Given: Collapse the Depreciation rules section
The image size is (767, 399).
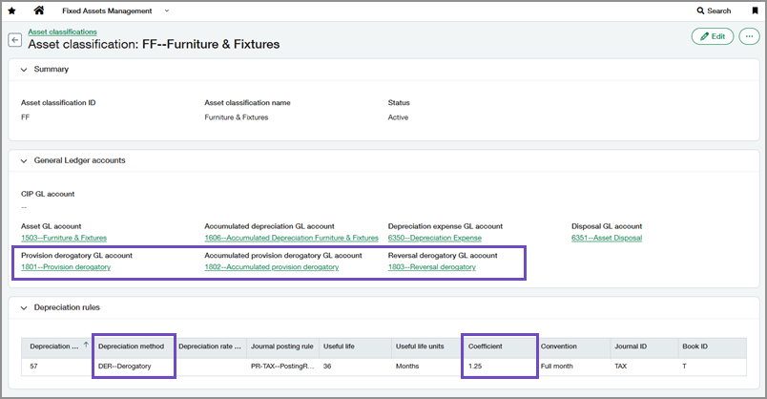Looking at the screenshot, I should [23, 307].
